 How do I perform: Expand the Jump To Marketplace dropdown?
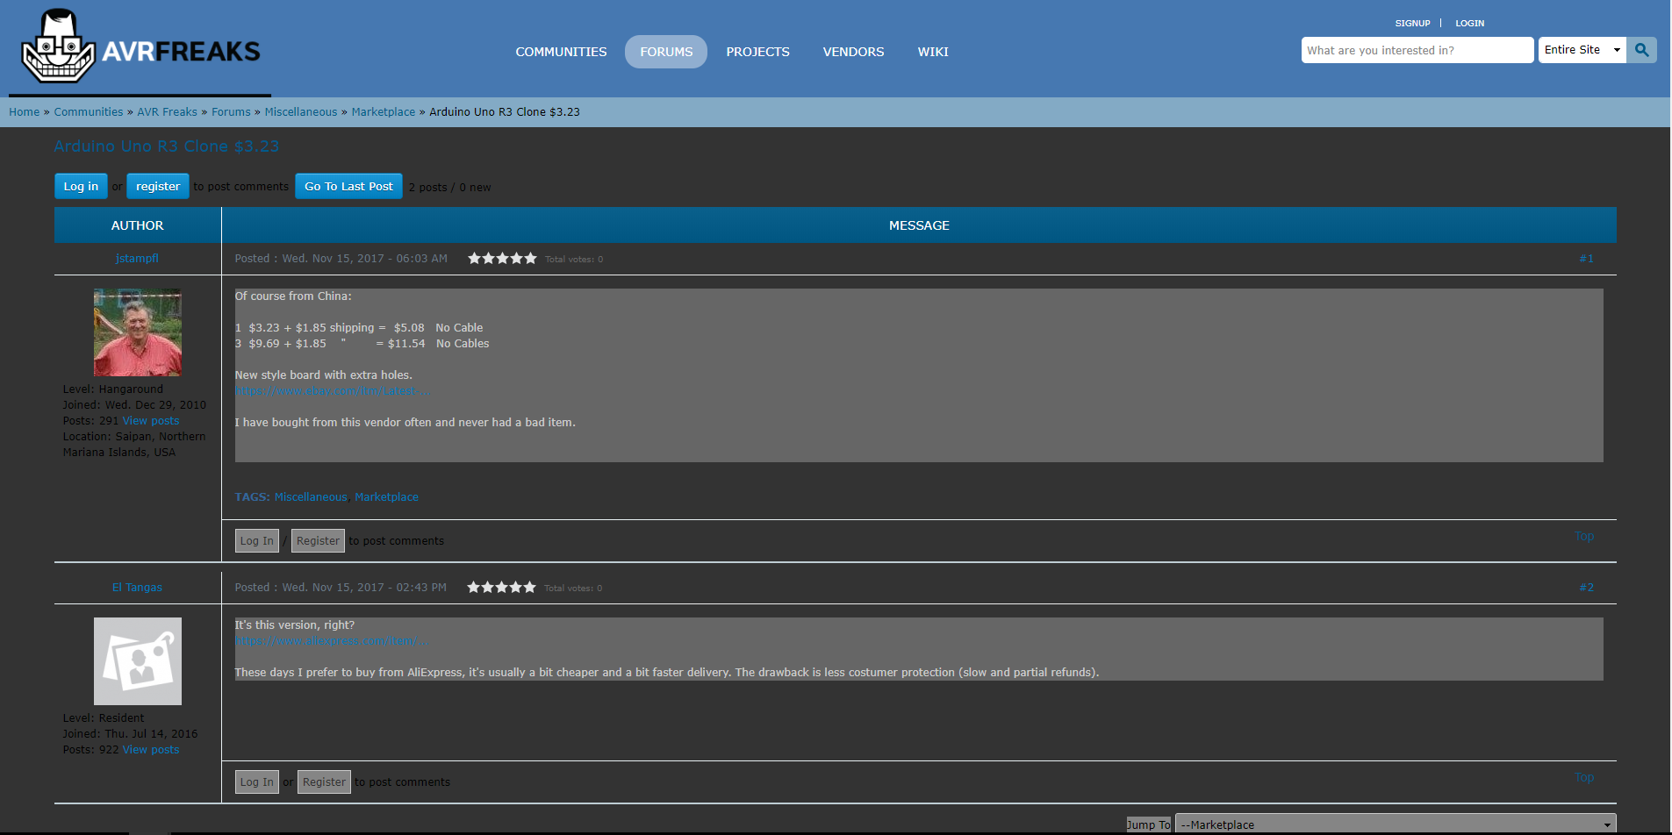tap(1396, 824)
